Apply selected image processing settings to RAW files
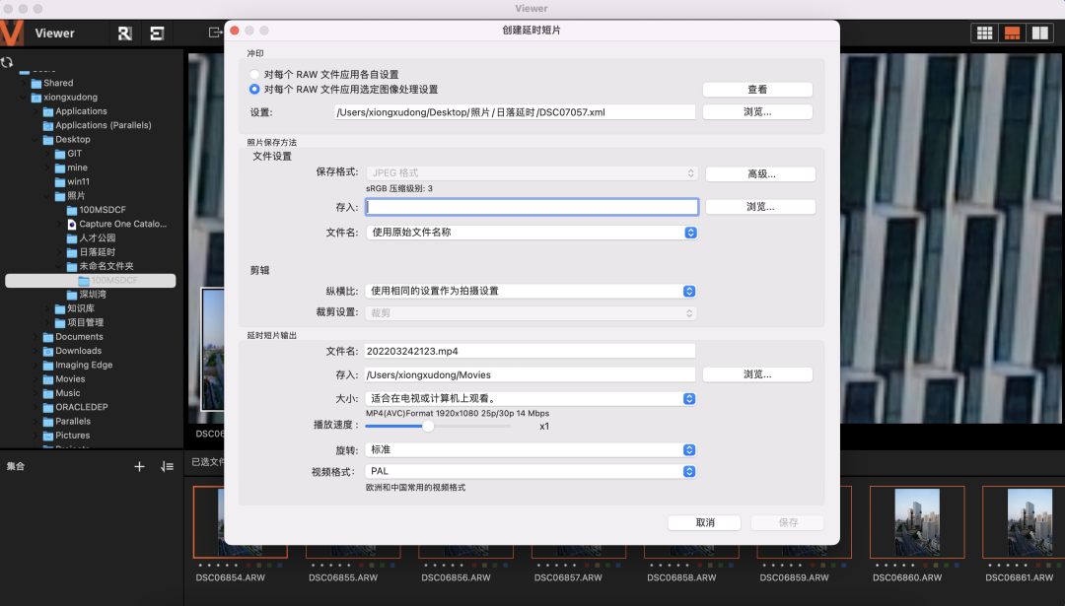Image resolution: width=1065 pixels, height=606 pixels. pos(254,90)
